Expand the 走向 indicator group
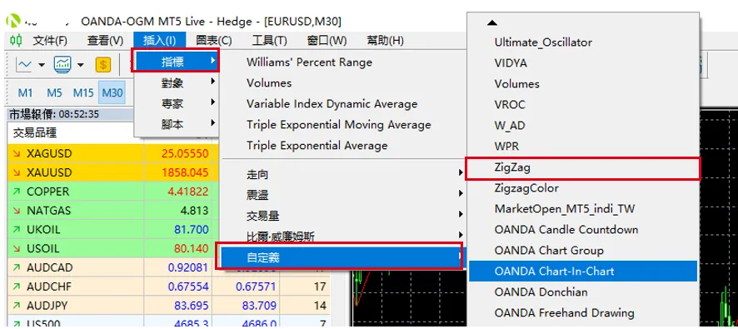The image size is (738, 329). tap(343, 175)
